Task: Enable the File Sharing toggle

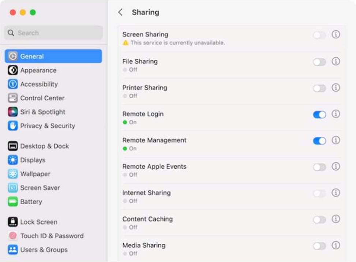Action: pyautogui.click(x=319, y=62)
